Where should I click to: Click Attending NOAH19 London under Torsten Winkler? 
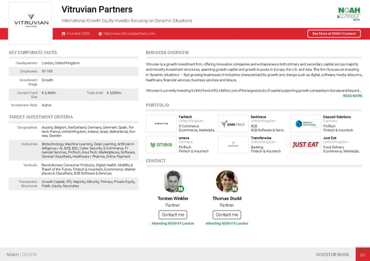point(173,223)
